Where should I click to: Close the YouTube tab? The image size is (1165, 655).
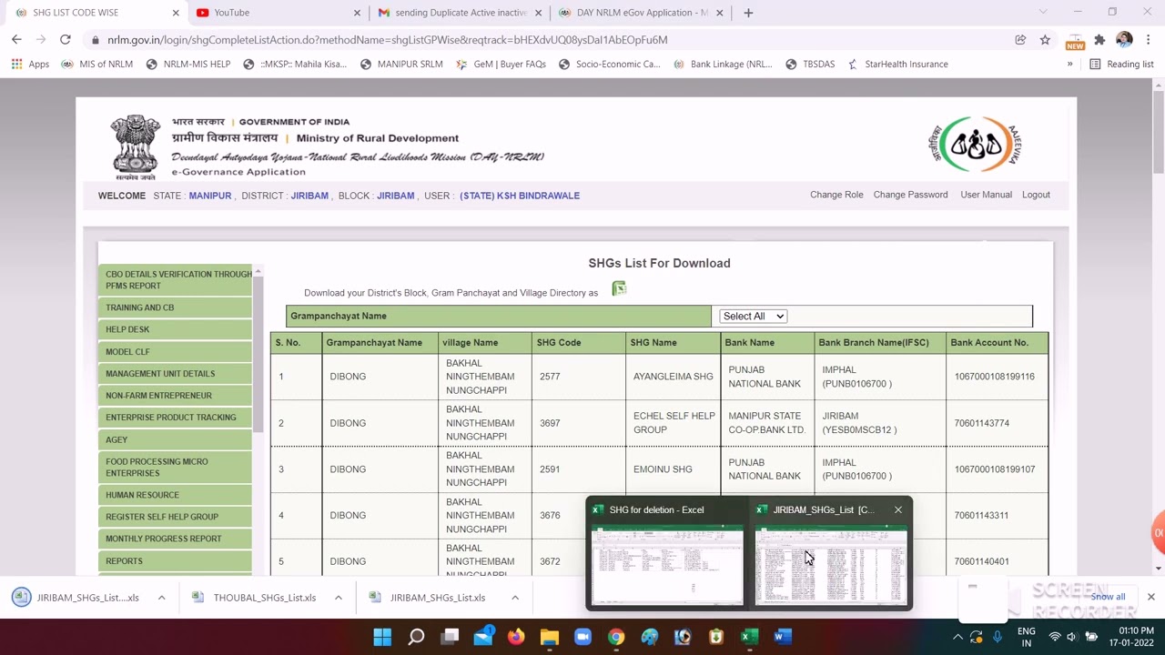click(x=357, y=13)
